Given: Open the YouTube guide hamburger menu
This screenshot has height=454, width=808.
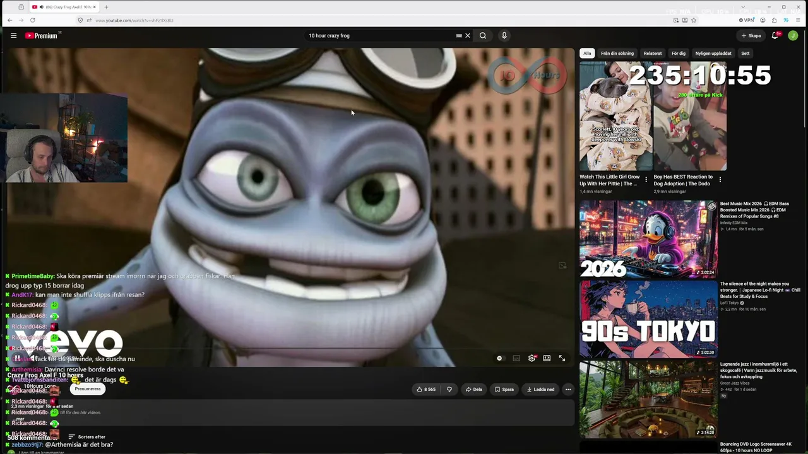Looking at the screenshot, I should coord(13,35).
